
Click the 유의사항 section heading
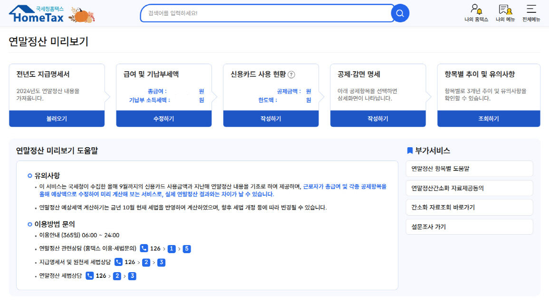[x=47, y=176]
